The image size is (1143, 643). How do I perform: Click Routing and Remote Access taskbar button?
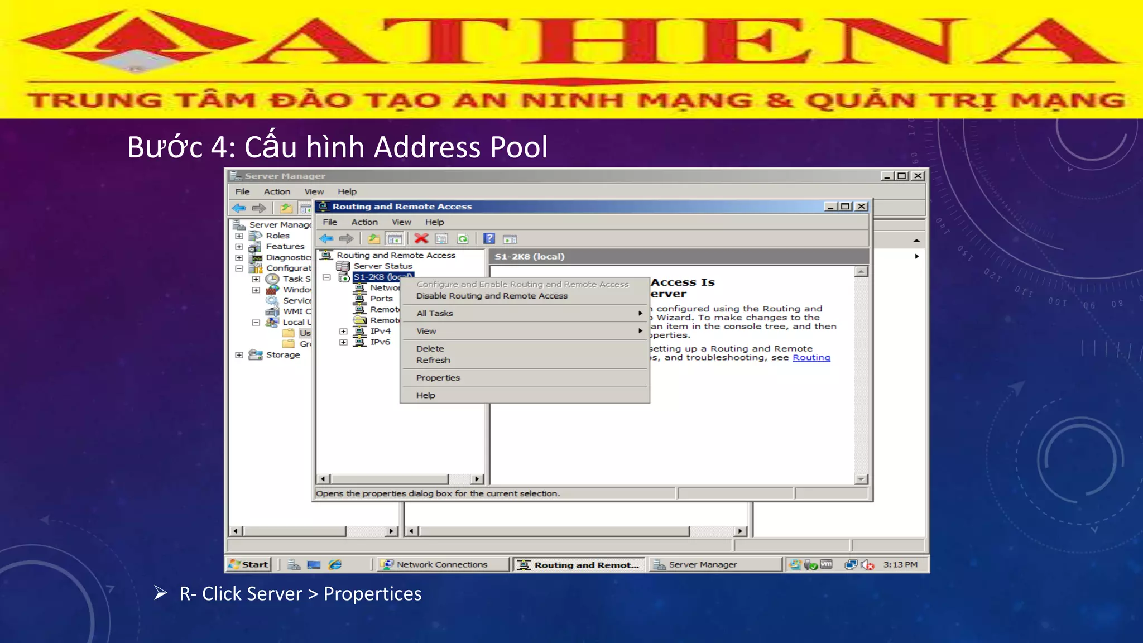pos(579,565)
